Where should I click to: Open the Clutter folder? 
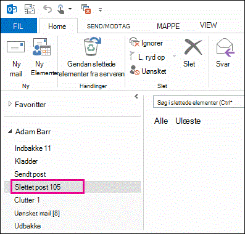pyautogui.click(x=27, y=200)
